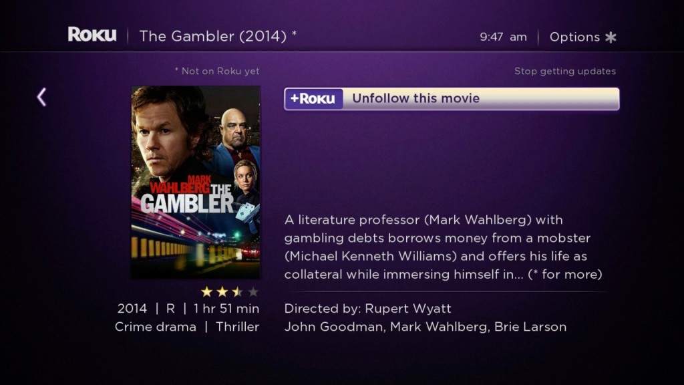The image size is (684, 385).
Task: Expand the synopsis at '(* for more)'
Action: coord(565,275)
